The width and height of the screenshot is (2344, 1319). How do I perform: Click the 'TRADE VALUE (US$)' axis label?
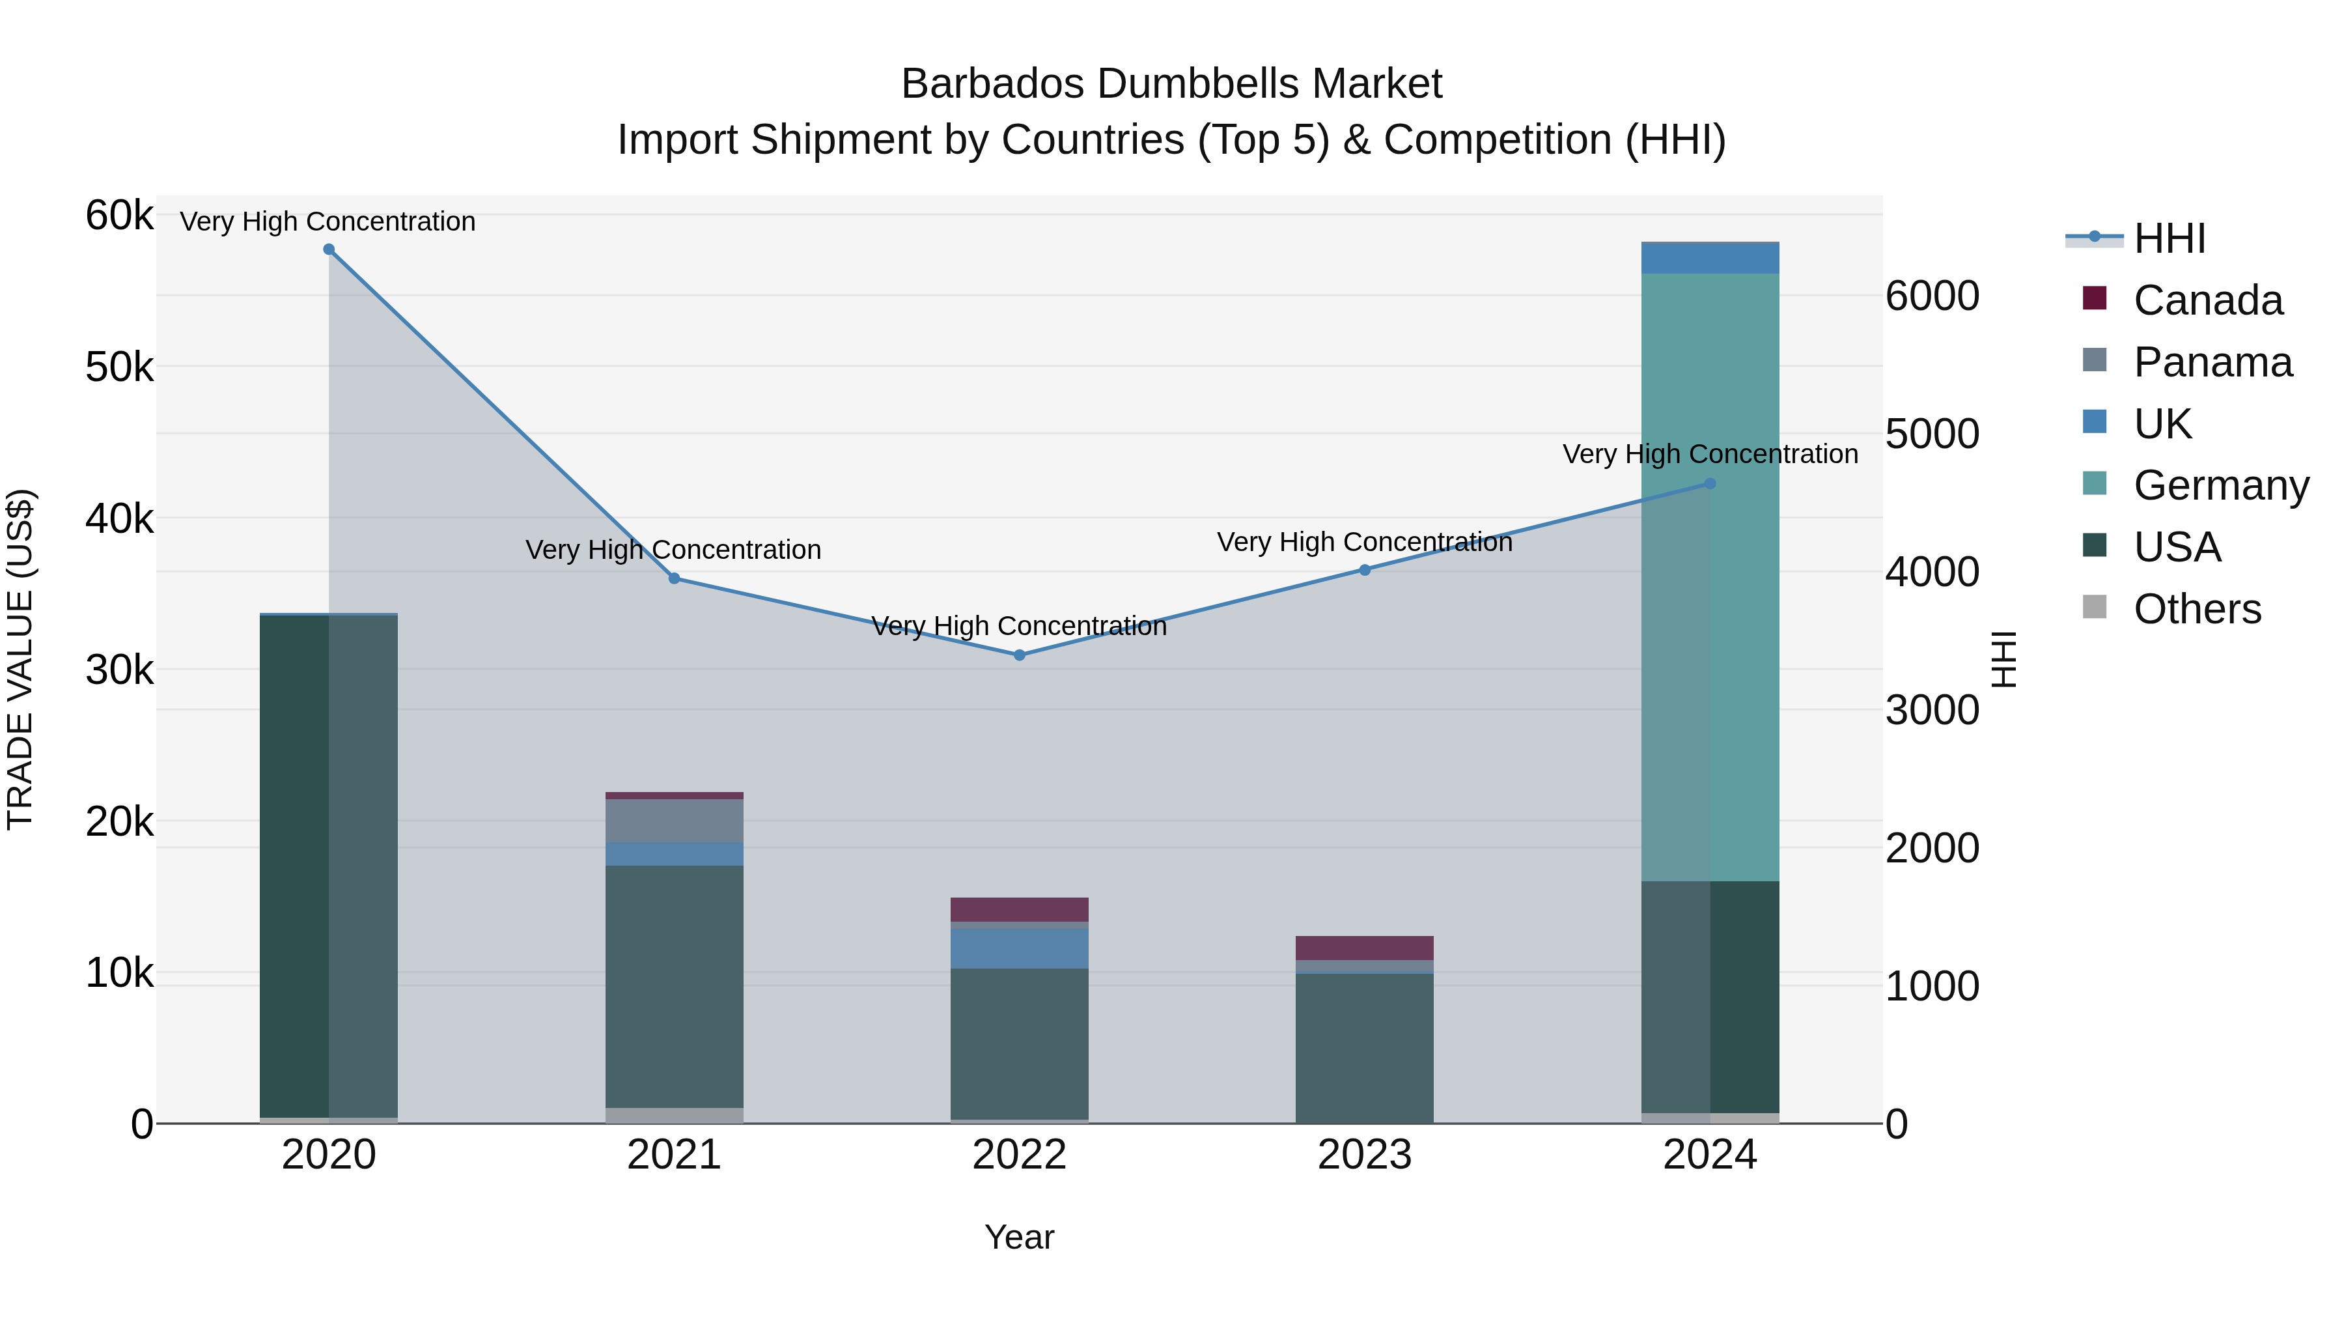pos(20,659)
